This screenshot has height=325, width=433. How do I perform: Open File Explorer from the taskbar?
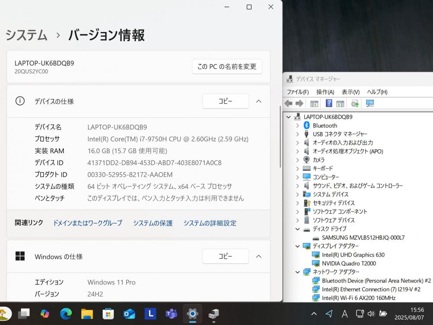tap(87, 314)
